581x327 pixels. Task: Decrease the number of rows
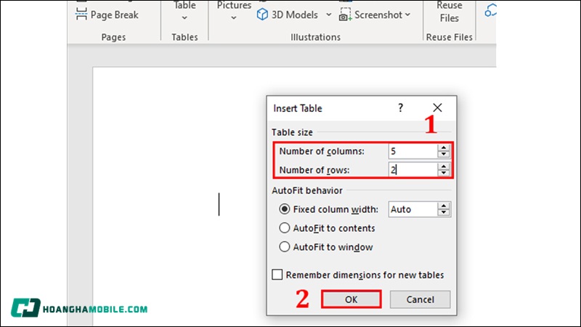click(x=444, y=173)
